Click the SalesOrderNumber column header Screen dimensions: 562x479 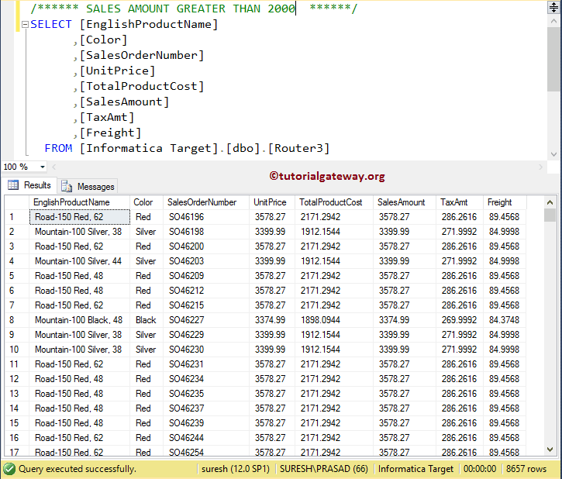pyautogui.click(x=202, y=202)
